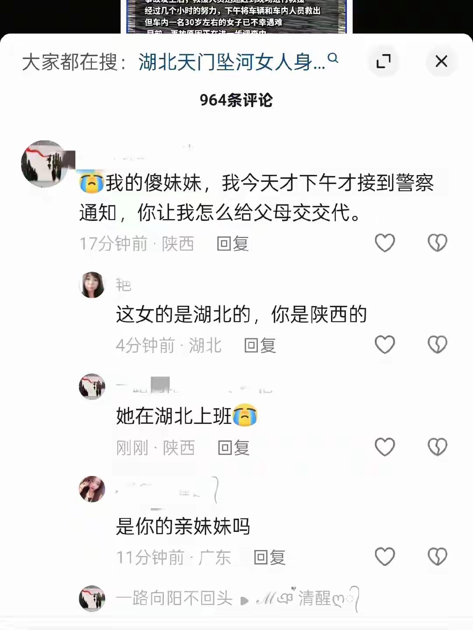Reply to the first comment posted 17分钟前
The image size is (473, 630).
233,244
